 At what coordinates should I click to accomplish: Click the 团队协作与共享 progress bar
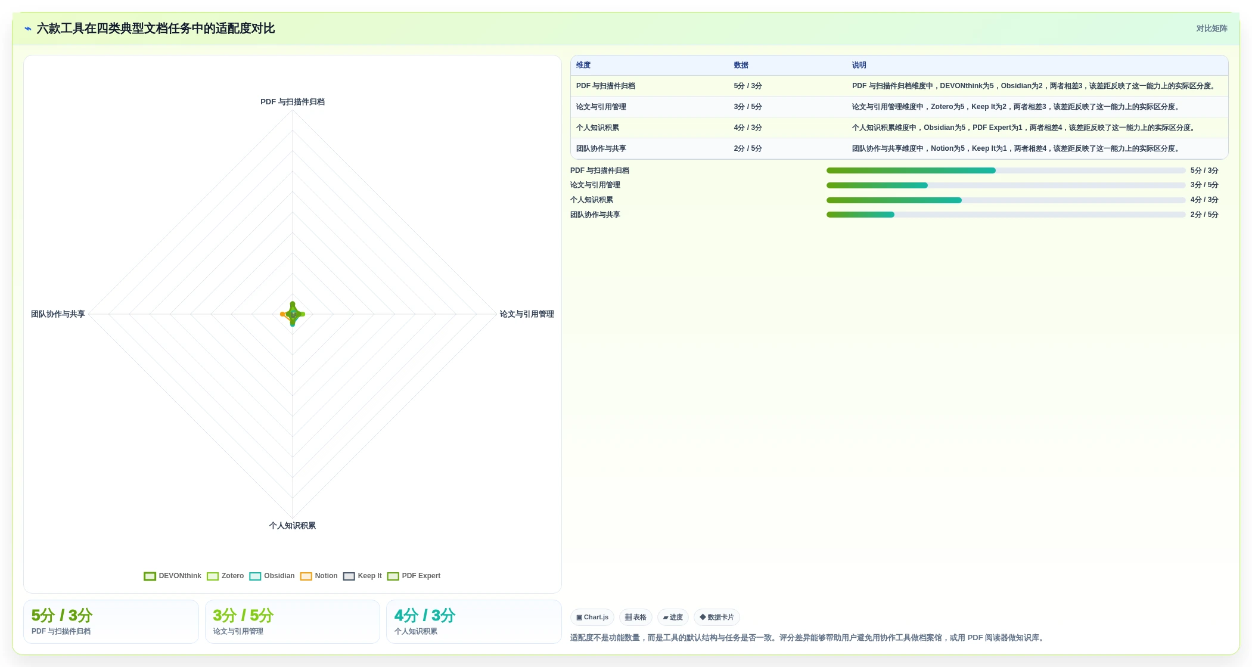click(x=1006, y=215)
